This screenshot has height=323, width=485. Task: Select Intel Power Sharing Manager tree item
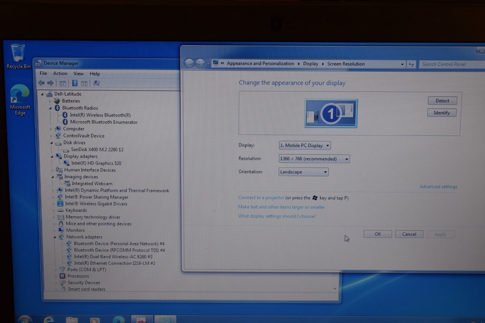coord(96,197)
